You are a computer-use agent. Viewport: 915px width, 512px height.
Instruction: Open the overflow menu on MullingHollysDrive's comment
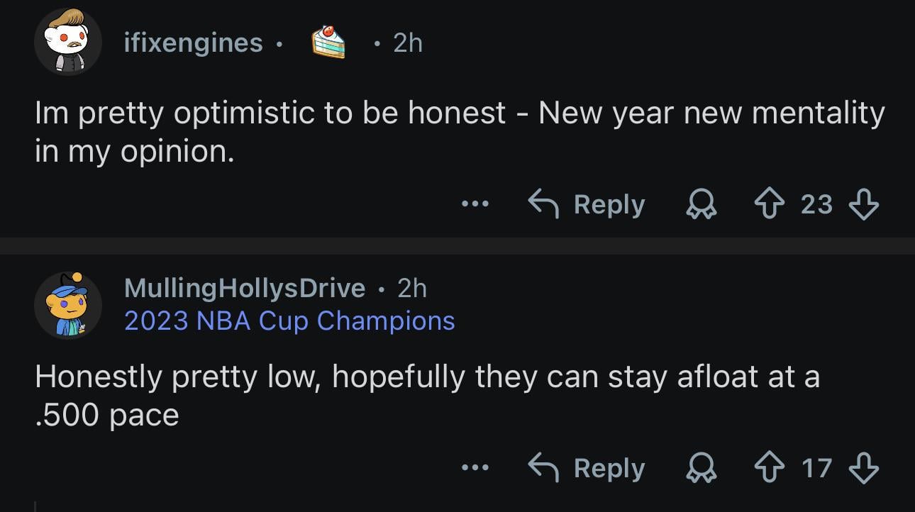(x=474, y=467)
